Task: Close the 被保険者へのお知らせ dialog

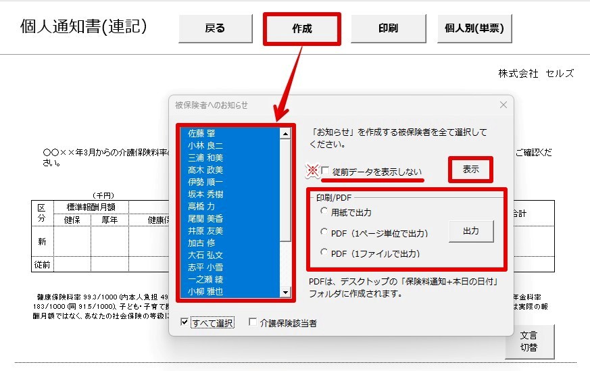Action: point(503,105)
